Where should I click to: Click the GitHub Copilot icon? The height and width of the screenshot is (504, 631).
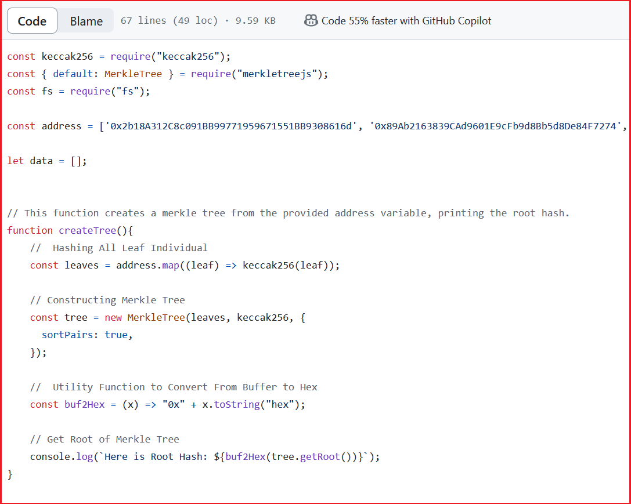tap(311, 20)
